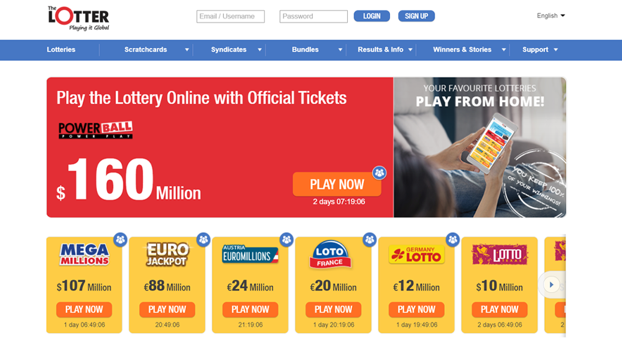
Task: Click the SIGN UP button
Action: (416, 16)
